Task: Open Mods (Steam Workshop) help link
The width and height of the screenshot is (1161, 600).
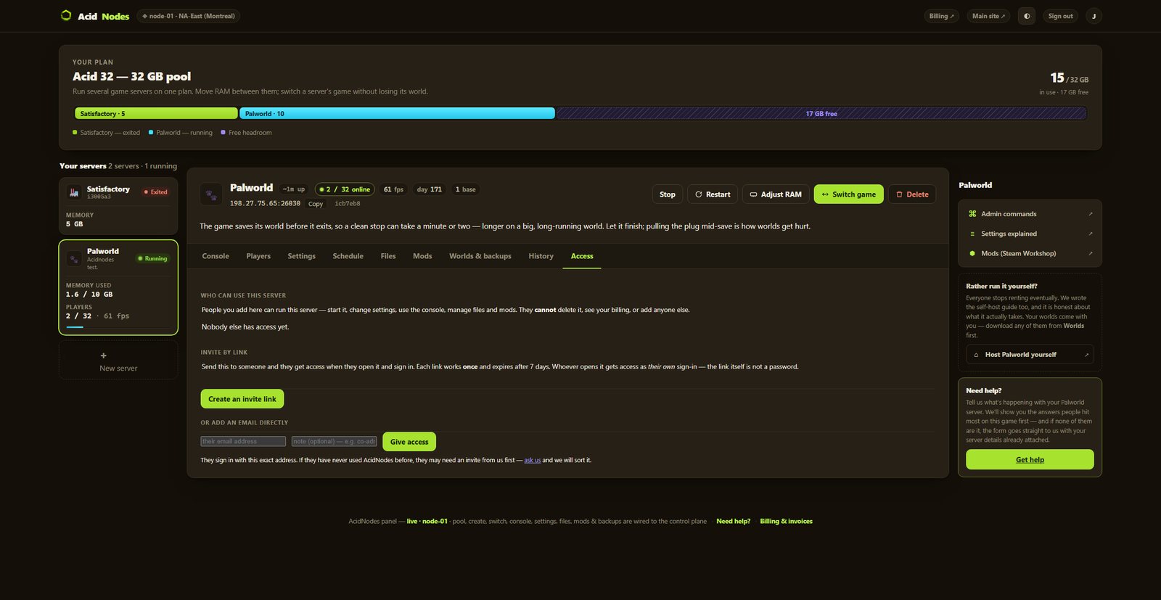Action: tap(1030, 253)
